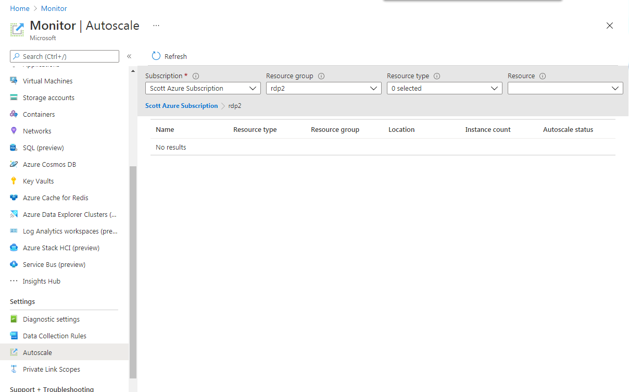
Task: Click the Resource type column header
Action: click(255, 130)
